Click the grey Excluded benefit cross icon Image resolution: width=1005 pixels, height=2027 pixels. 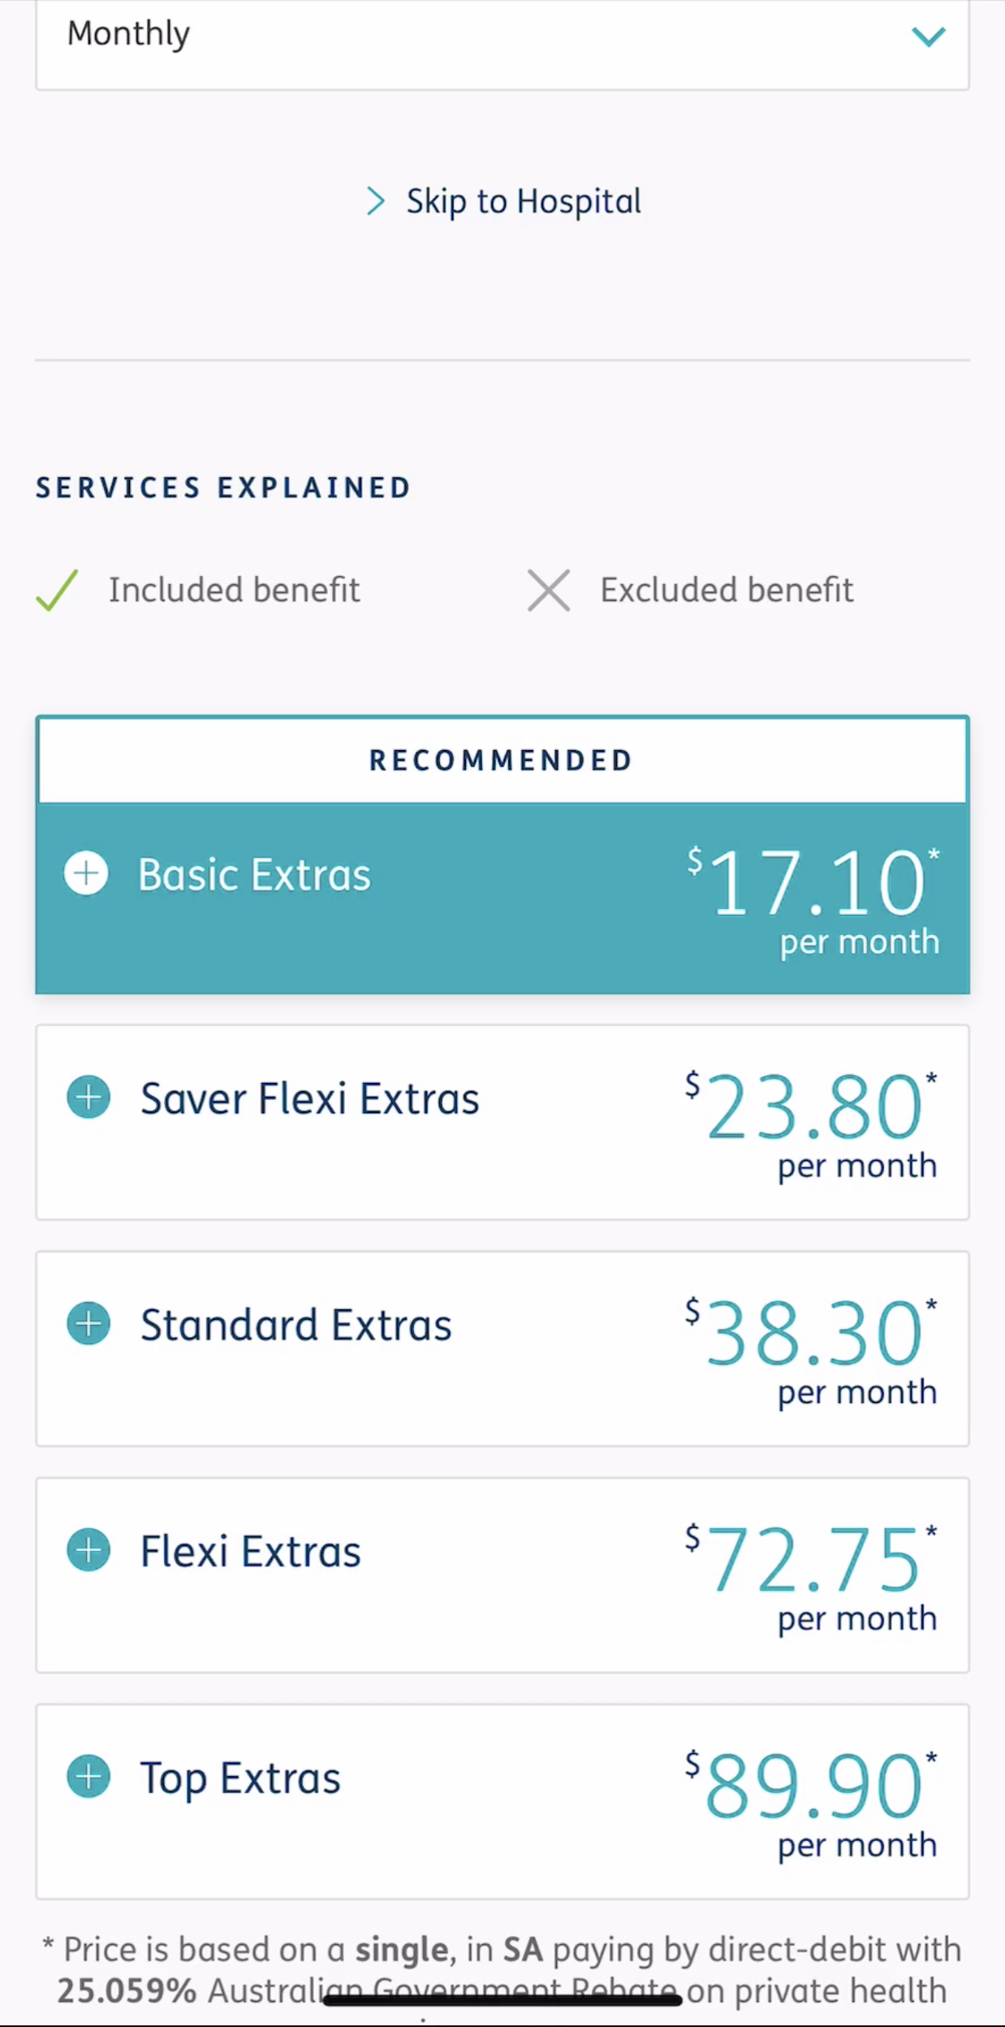[x=549, y=590]
